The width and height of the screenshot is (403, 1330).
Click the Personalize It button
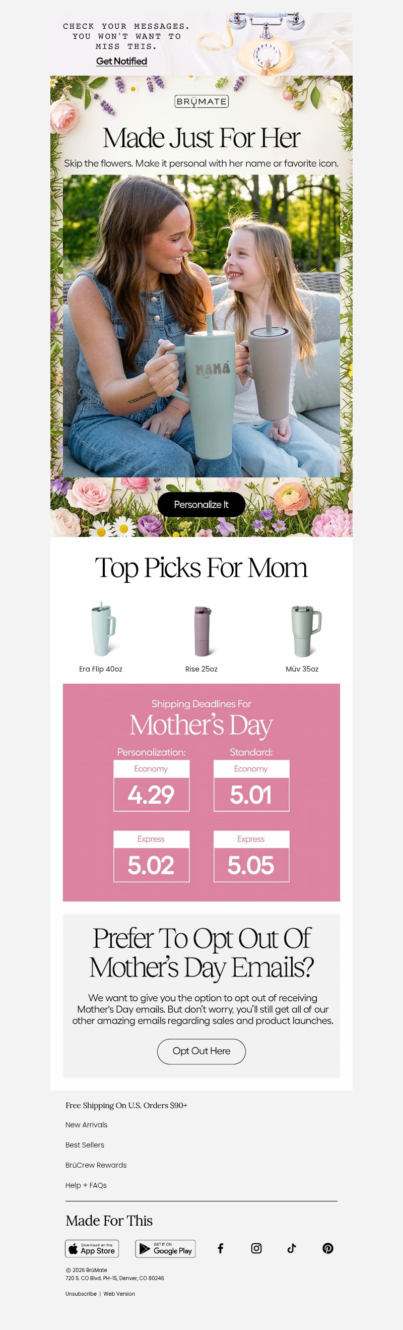201,505
